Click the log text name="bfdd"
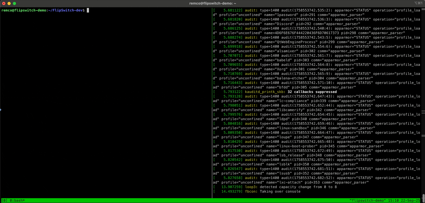Image resolution: width=425 pixels, height=203 pixels. (278, 87)
